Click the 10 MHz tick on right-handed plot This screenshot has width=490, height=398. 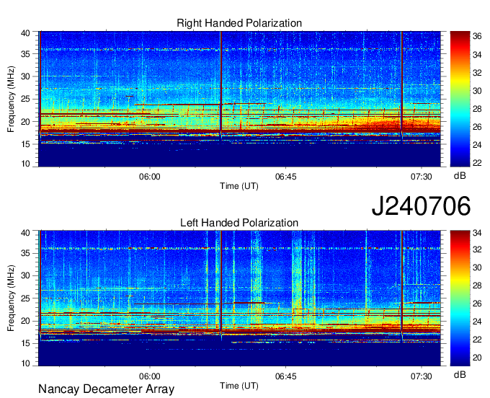25,164
